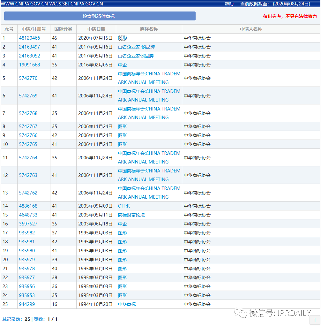321x327 pixels.
Task: Open registration number 3597527
Action: pos(28,224)
